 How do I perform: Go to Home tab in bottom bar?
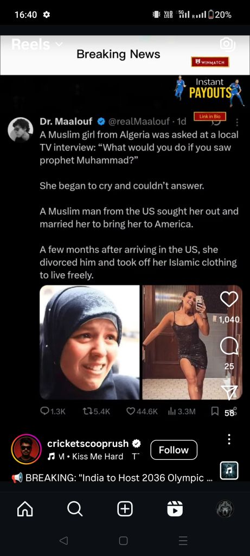(25, 509)
